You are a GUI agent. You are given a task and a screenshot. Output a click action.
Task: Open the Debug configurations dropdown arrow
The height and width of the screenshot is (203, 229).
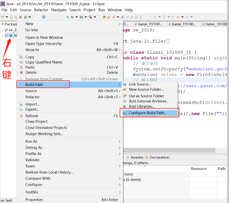76,17
